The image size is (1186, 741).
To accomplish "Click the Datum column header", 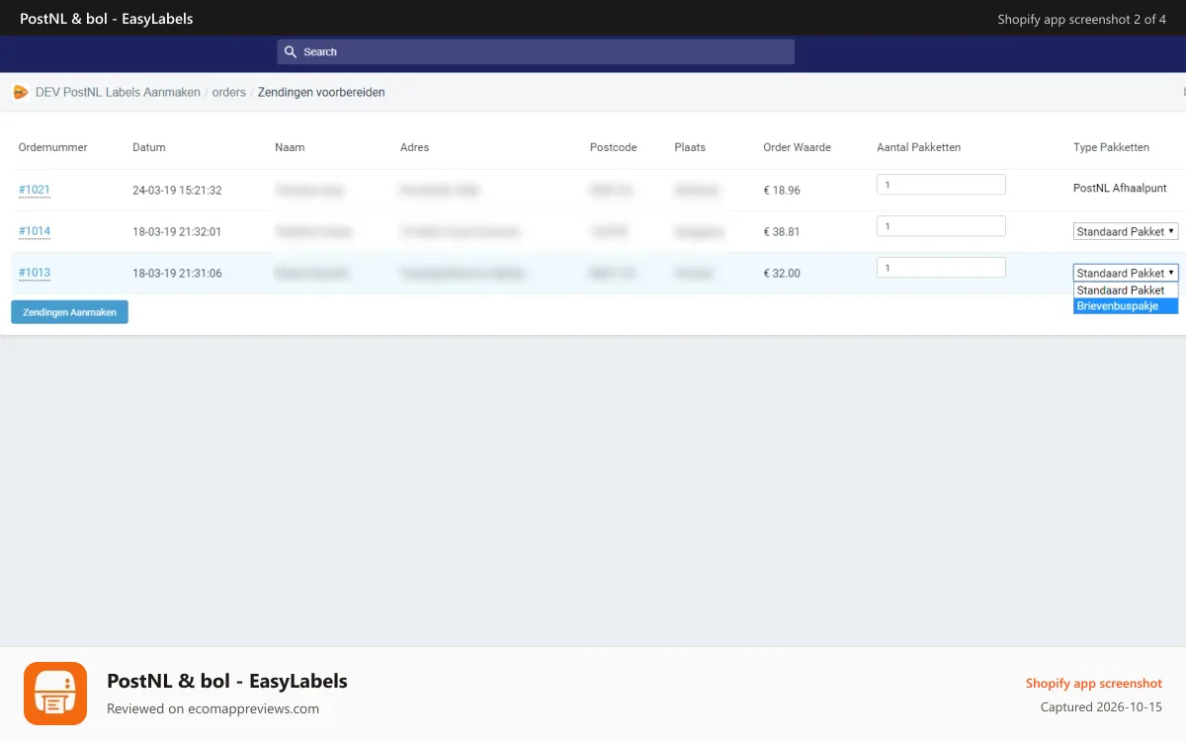I will pos(149,147).
